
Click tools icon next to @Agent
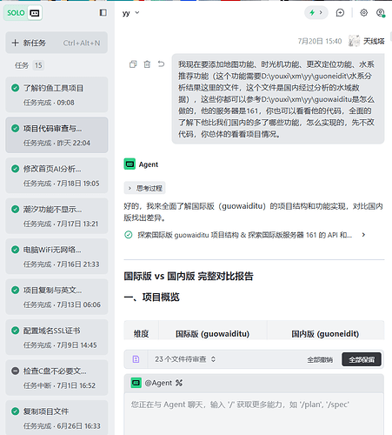(179, 383)
